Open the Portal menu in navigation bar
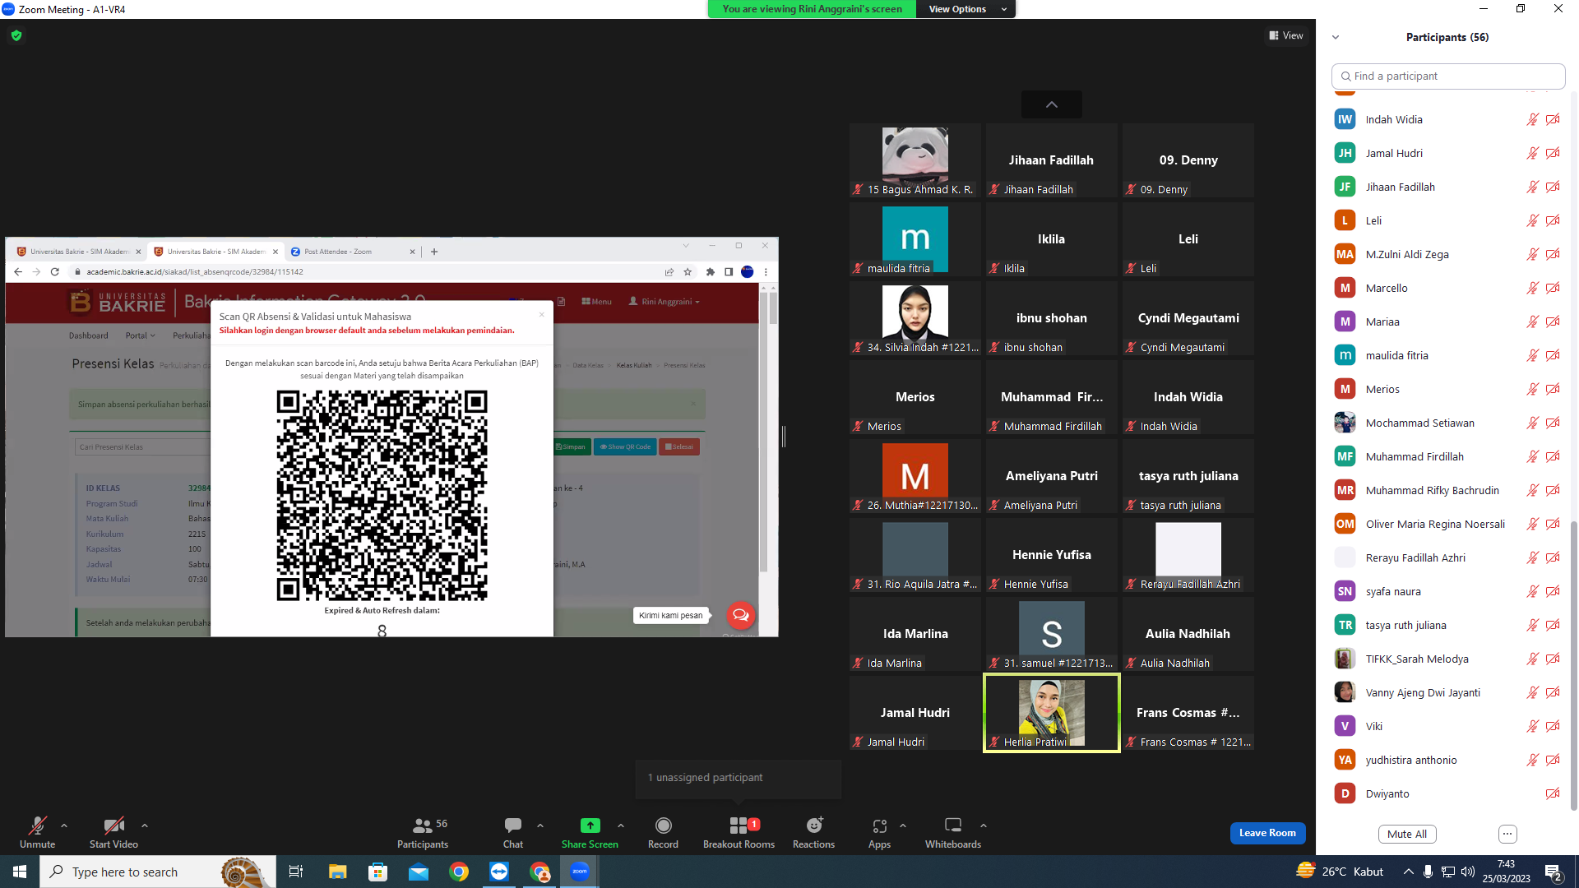 (140, 335)
